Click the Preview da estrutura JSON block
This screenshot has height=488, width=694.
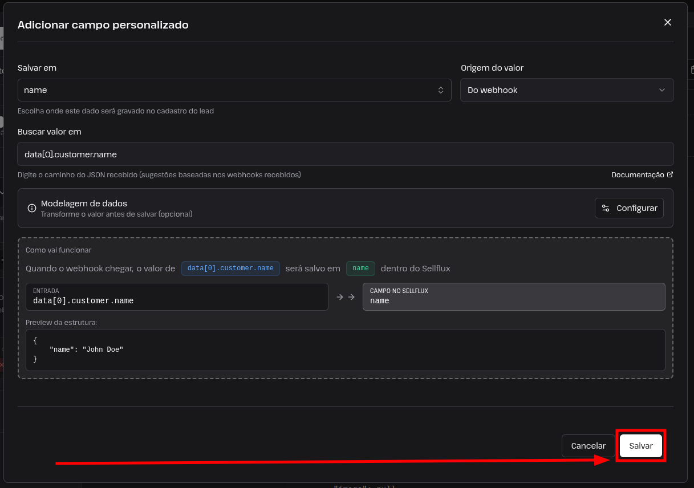tap(346, 350)
